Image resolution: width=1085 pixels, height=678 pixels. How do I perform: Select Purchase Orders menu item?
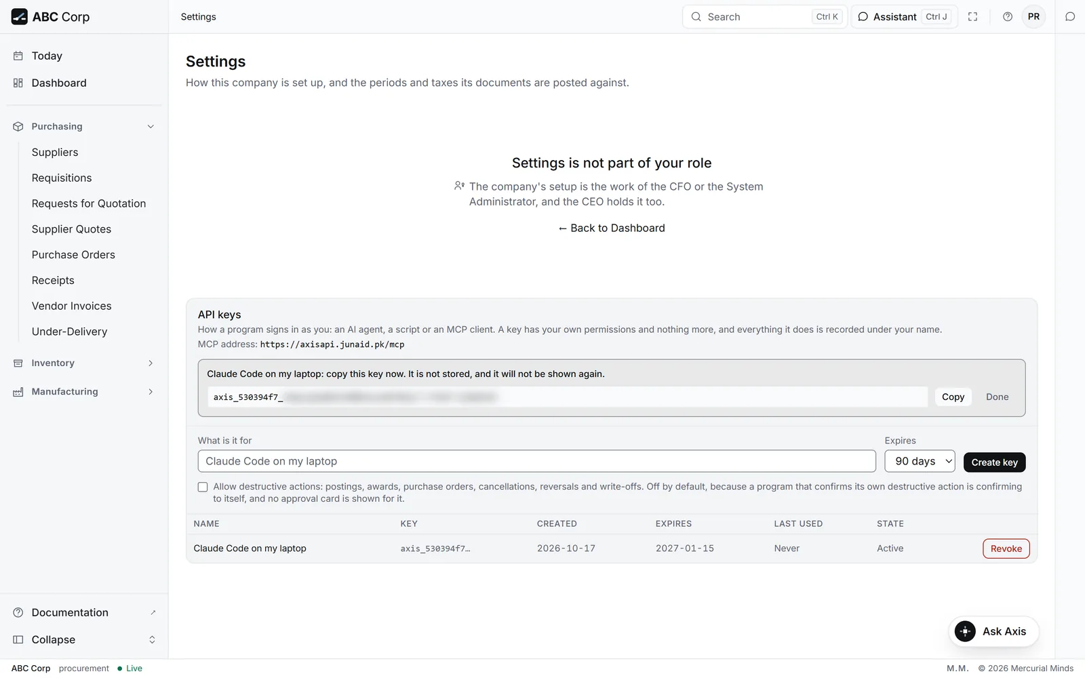click(73, 255)
